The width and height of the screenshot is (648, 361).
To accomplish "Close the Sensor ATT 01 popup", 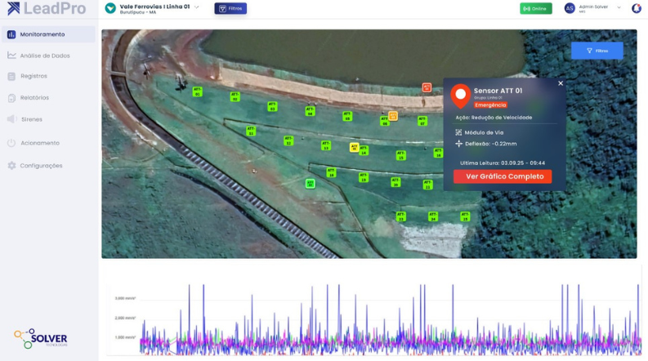I will tap(561, 83).
